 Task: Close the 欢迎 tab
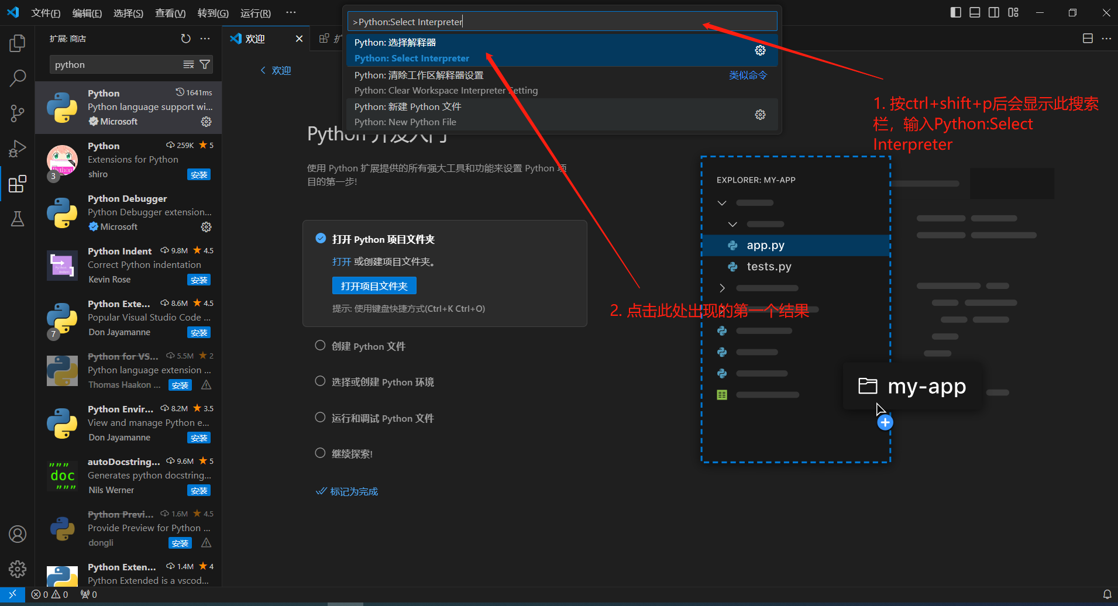[x=299, y=39]
